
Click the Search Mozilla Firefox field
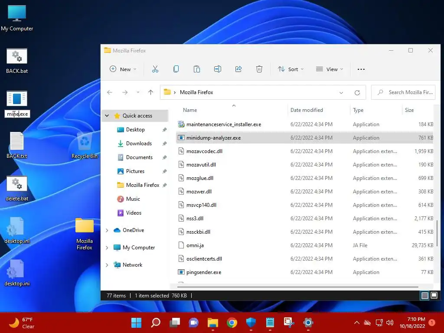pos(403,92)
